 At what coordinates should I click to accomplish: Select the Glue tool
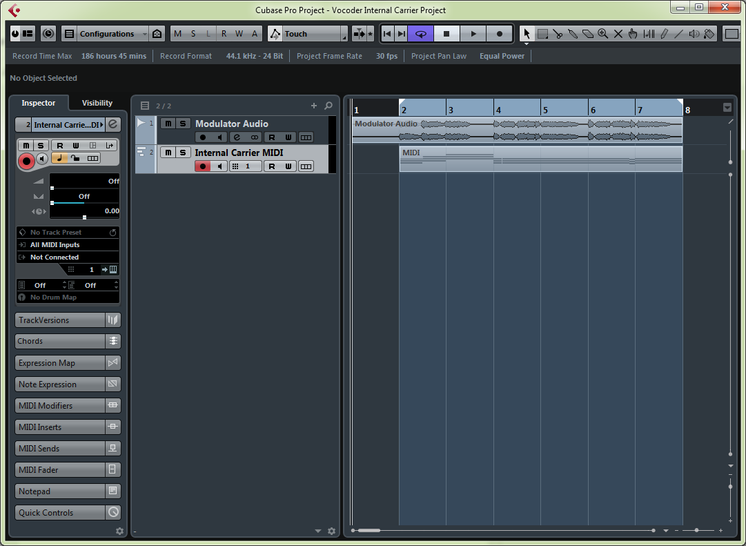[x=573, y=34]
